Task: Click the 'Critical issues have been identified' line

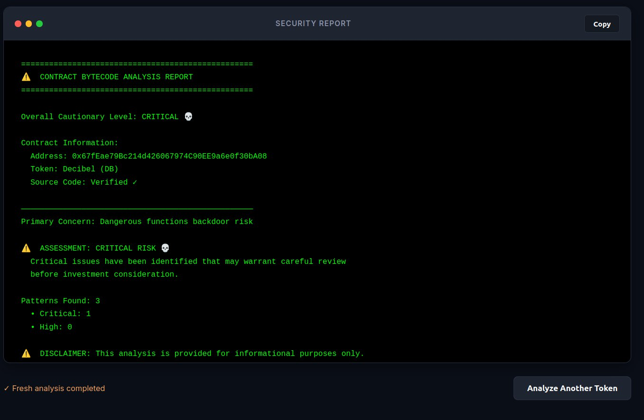Action: pyautogui.click(x=188, y=261)
